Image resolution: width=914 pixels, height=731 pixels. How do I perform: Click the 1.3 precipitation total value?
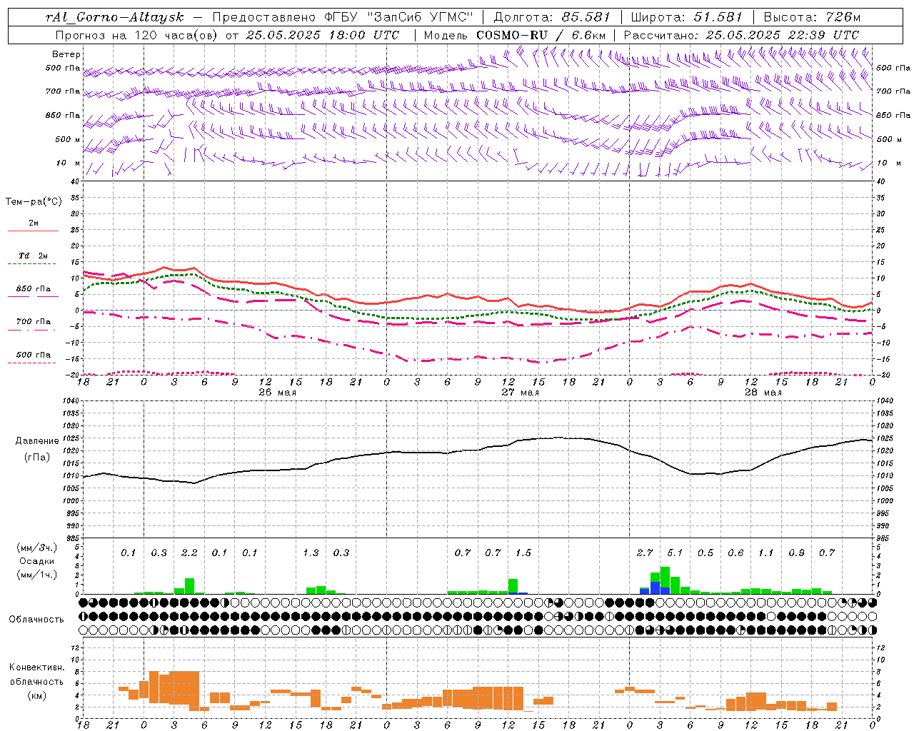pos(311,553)
